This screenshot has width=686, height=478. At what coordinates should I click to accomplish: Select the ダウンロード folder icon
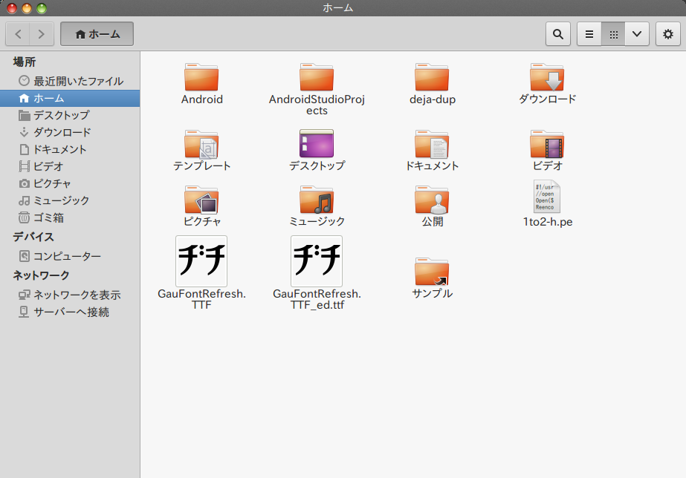tap(547, 77)
